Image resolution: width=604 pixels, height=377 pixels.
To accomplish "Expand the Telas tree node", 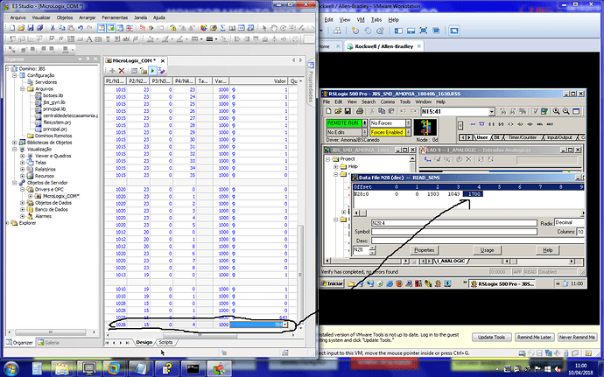I will coord(22,163).
